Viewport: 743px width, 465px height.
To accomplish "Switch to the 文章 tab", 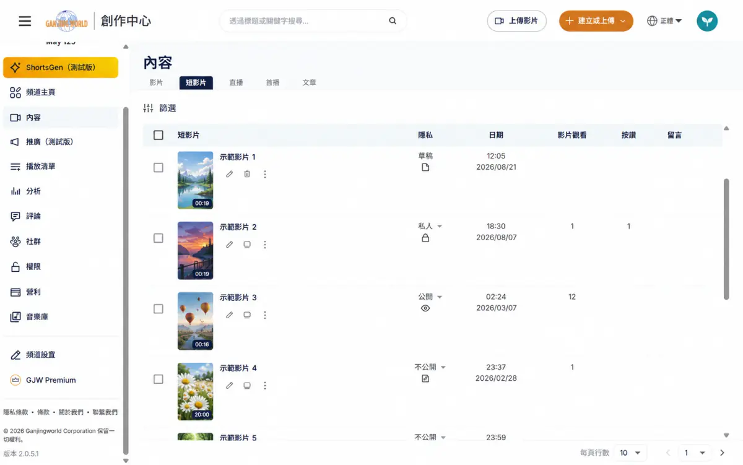I will [x=309, y=82].
